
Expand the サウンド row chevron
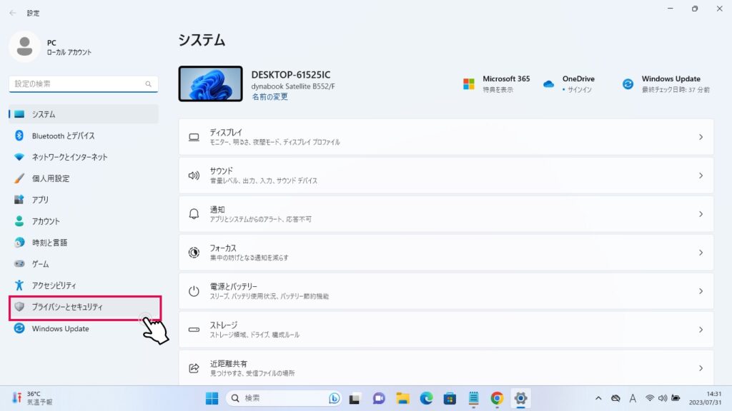[x=701, y=176]
